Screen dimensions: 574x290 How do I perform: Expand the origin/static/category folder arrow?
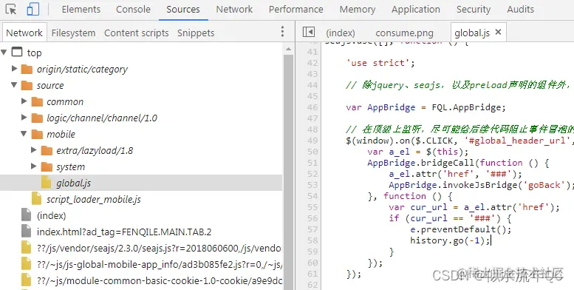14,69
